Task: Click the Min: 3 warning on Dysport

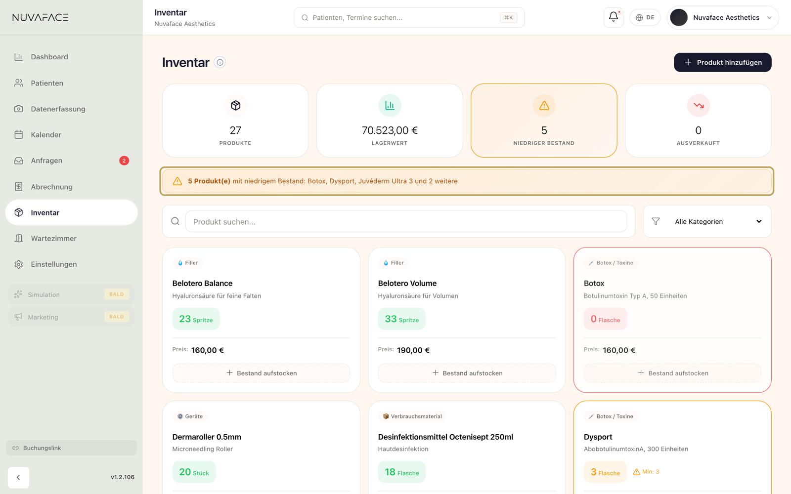Action: (x=646, y=472)
